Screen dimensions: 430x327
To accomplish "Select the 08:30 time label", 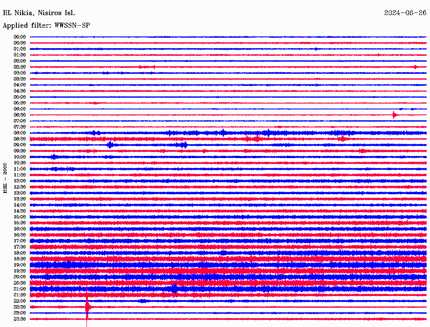I will (20, 139).
